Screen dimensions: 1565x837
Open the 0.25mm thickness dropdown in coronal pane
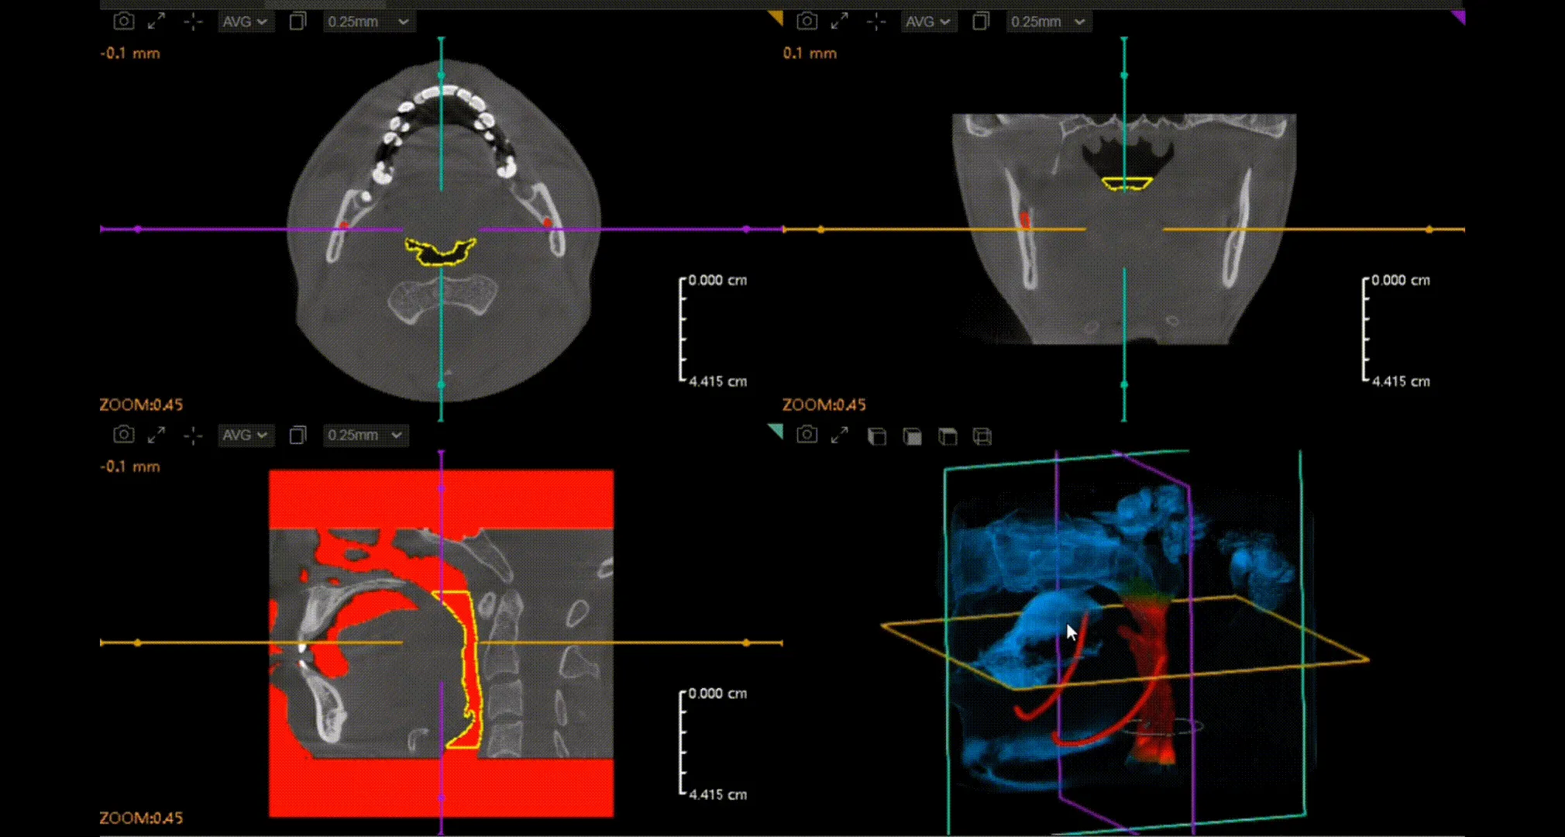pyautogui.click(x=1048, y=22)
